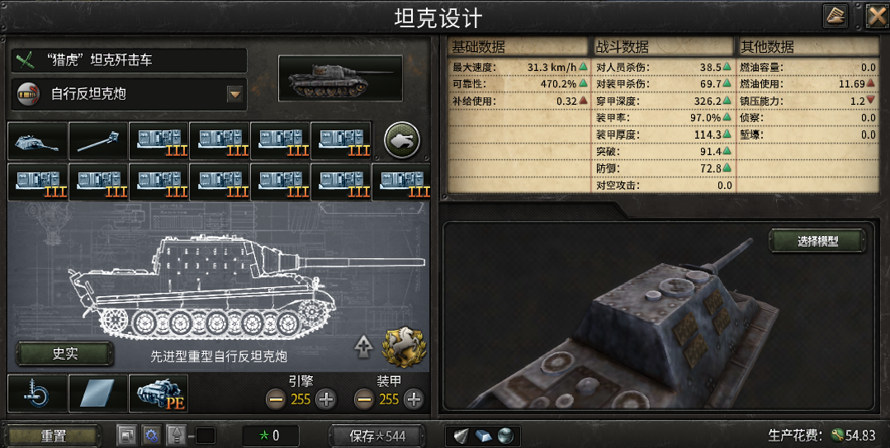Decrease armor level with minus button
890x448 pixels.
click(364, 399)
